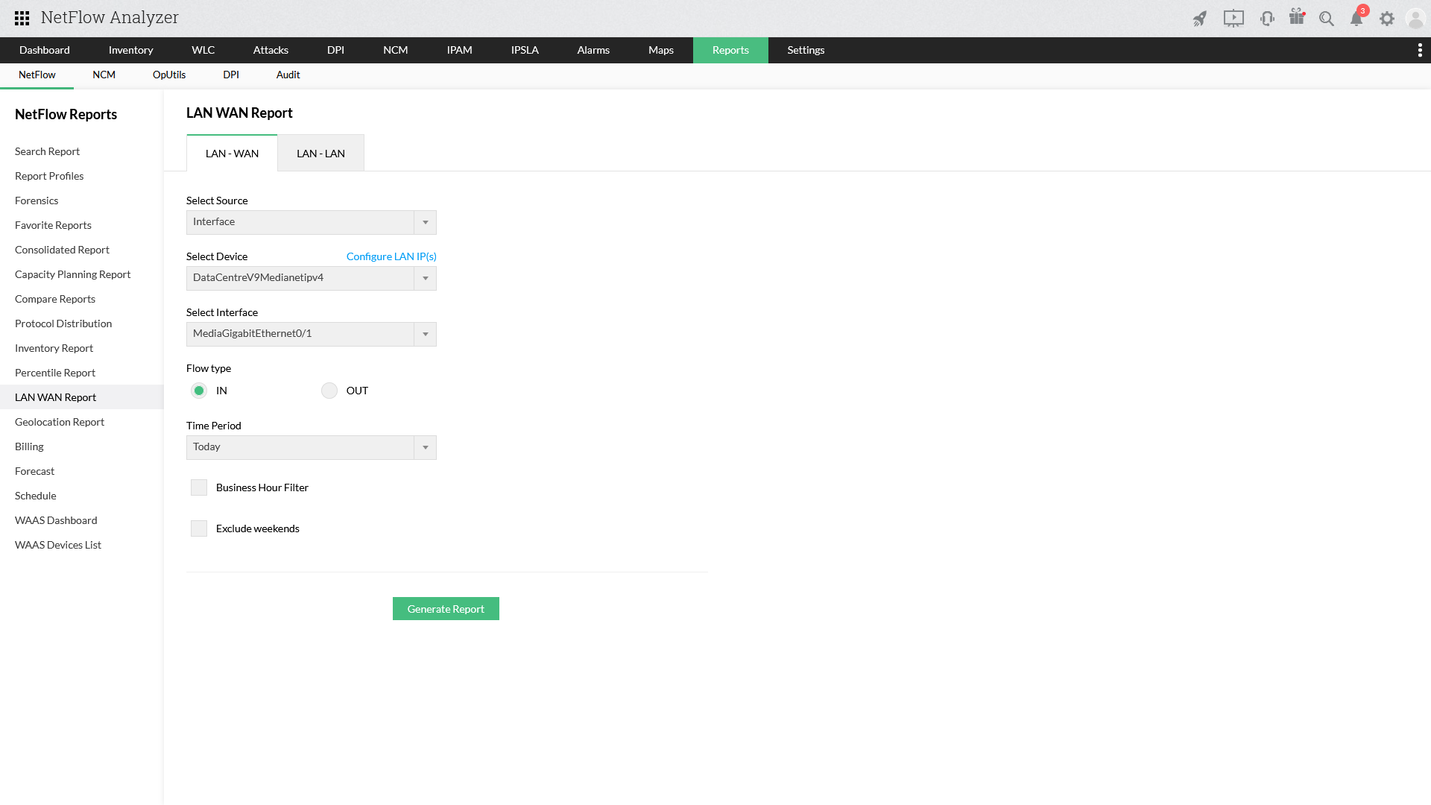Open the presentation video icon

pos(1233,19)
